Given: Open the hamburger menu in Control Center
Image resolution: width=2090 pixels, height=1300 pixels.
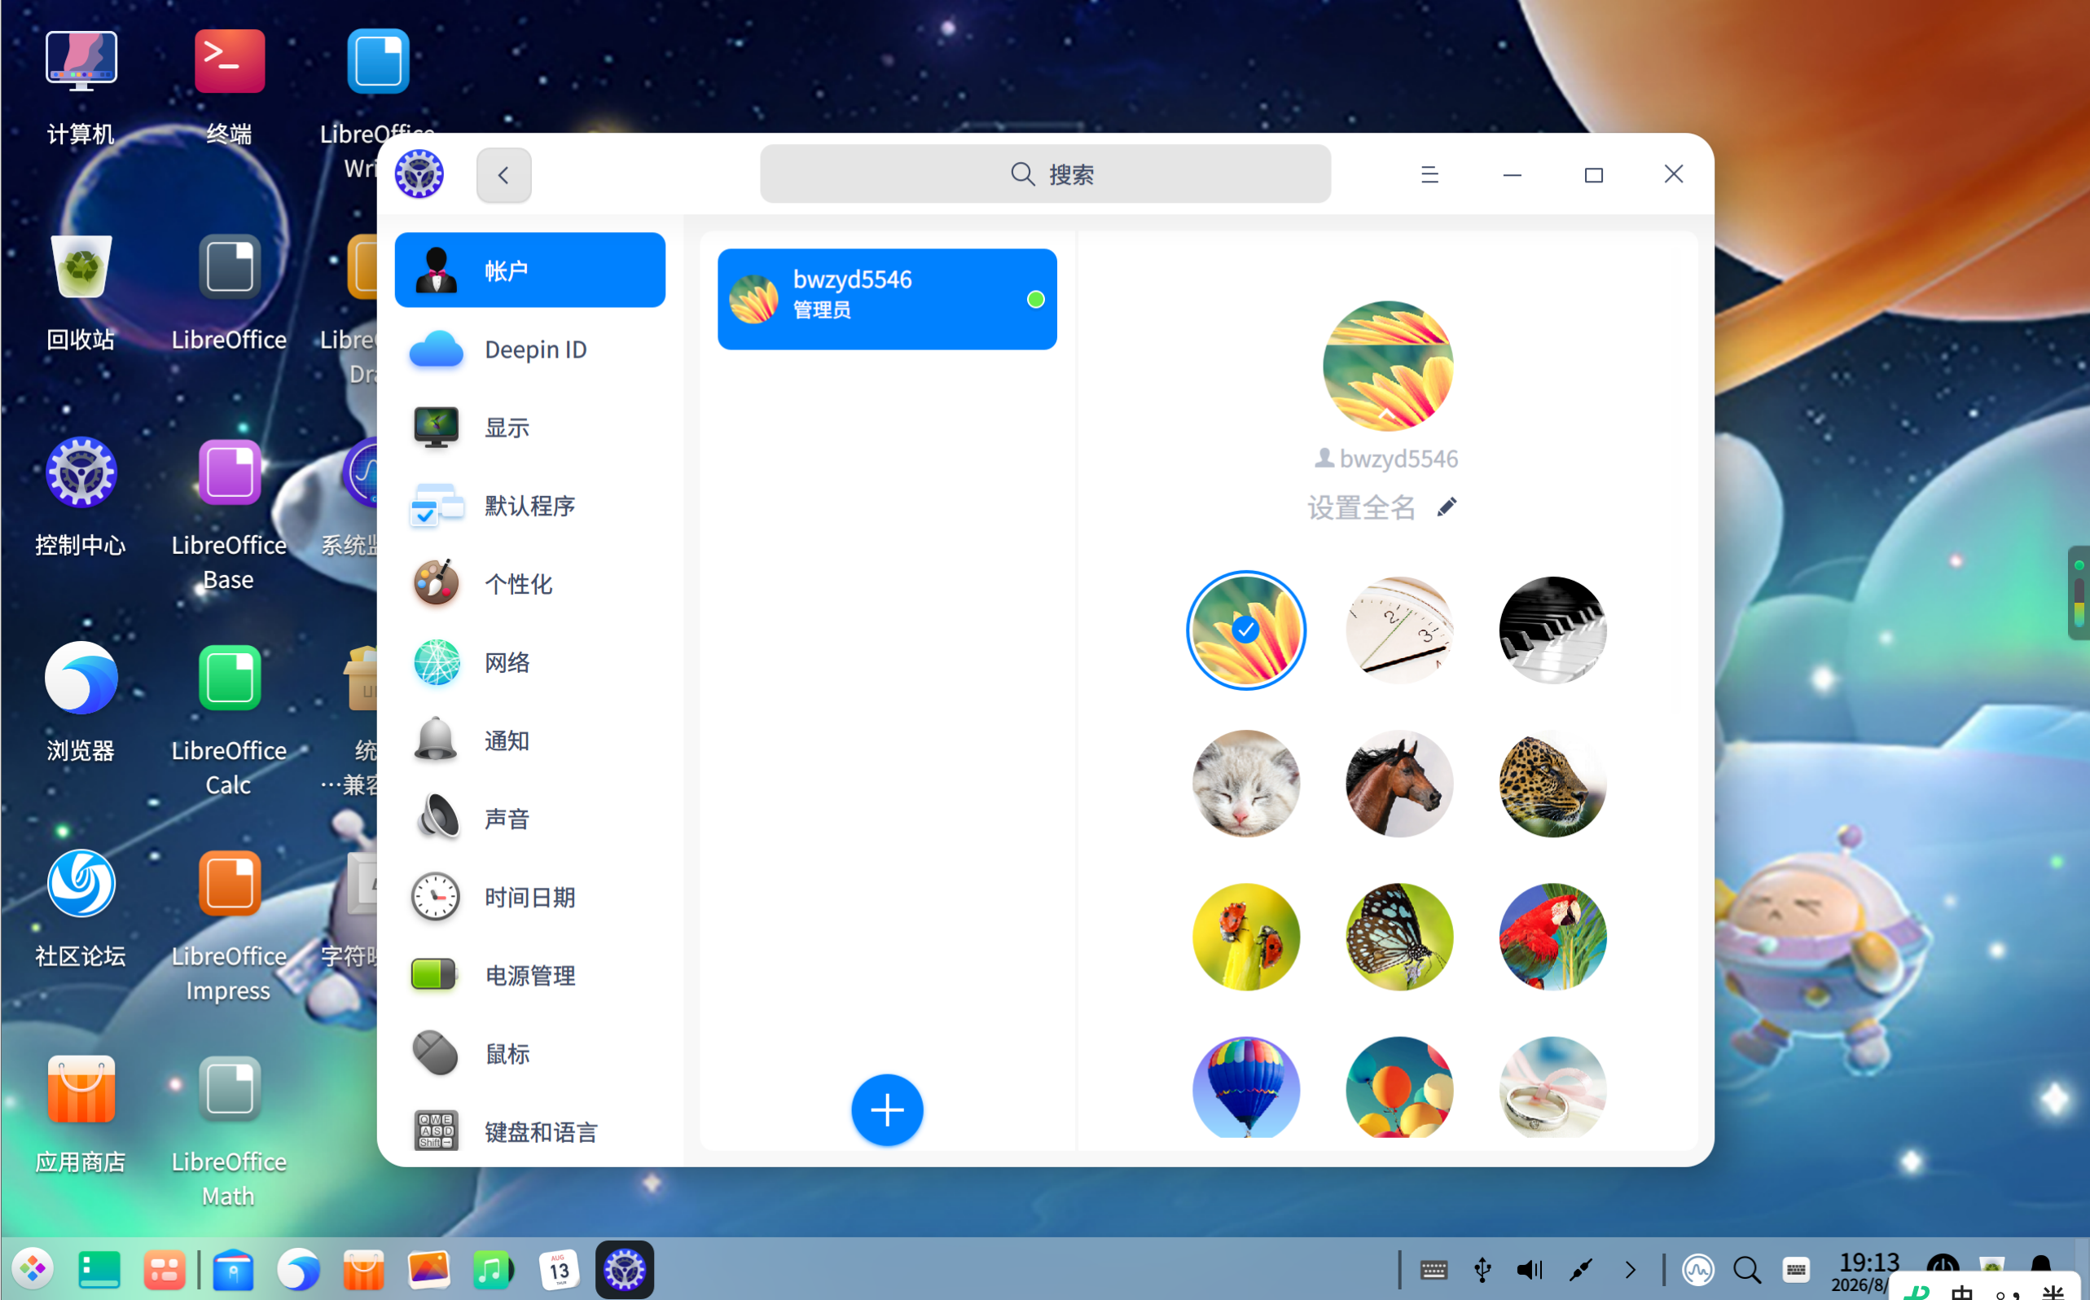Looking at the screenshot, I should click(1429, 174).
